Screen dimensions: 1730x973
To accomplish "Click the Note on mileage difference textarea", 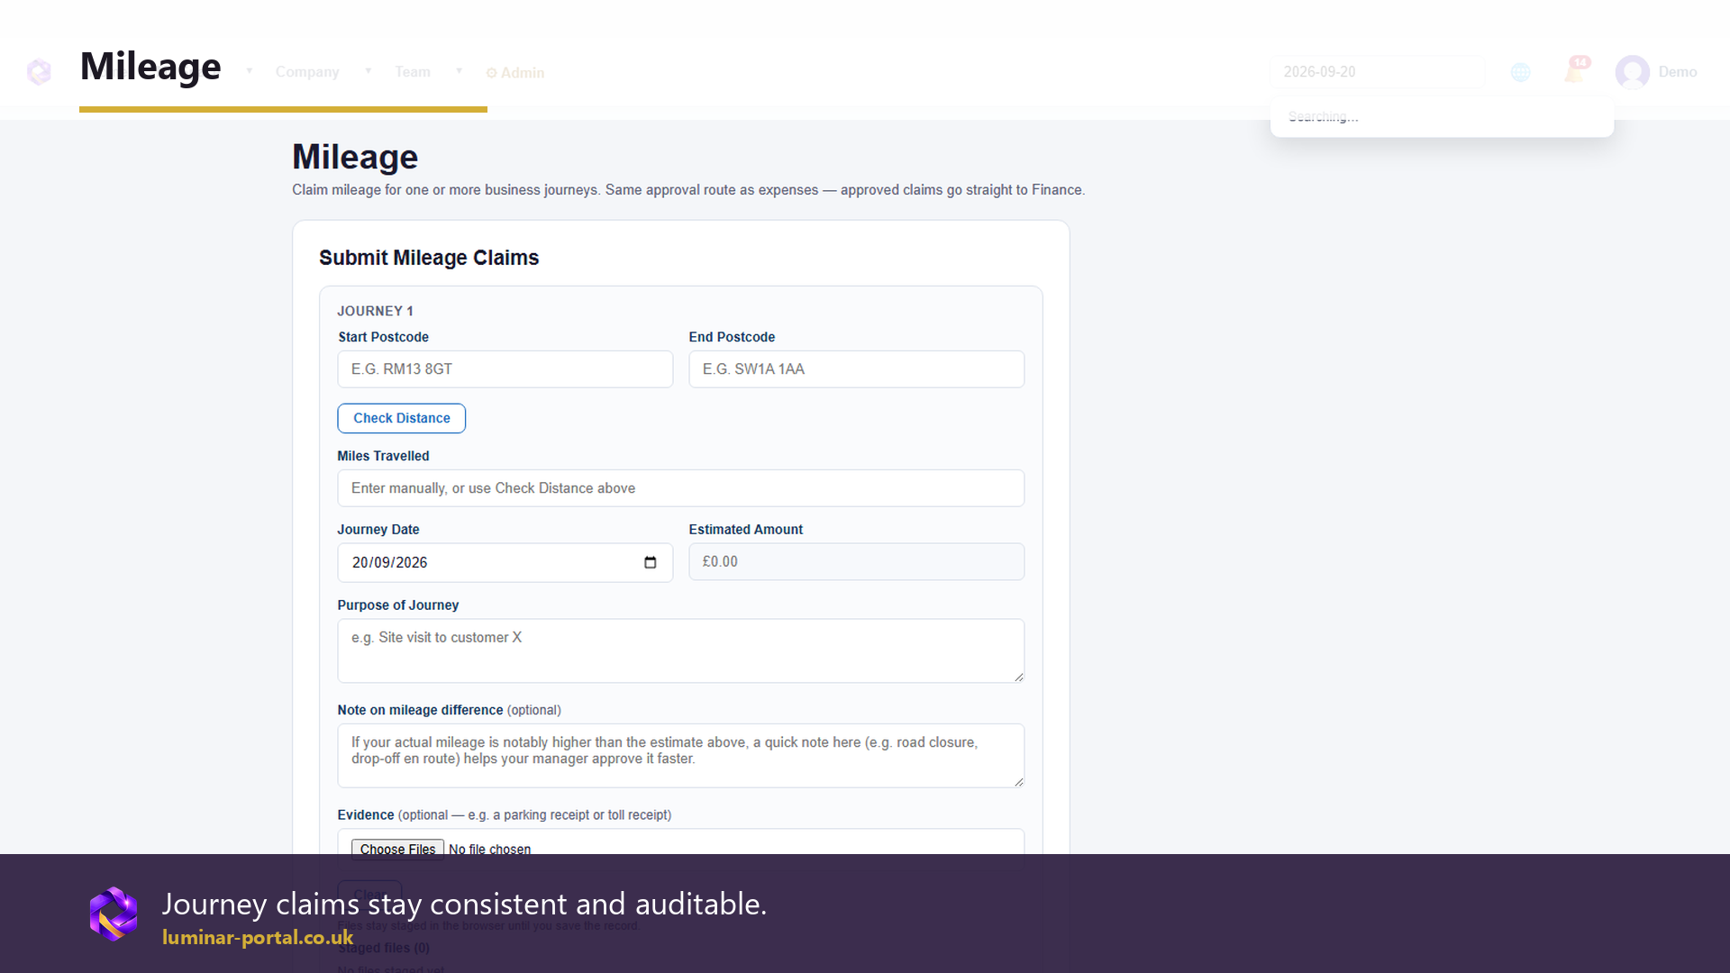I will click(680, 756).
